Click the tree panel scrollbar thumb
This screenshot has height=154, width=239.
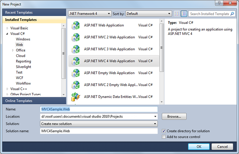click(x=64, y=53)
